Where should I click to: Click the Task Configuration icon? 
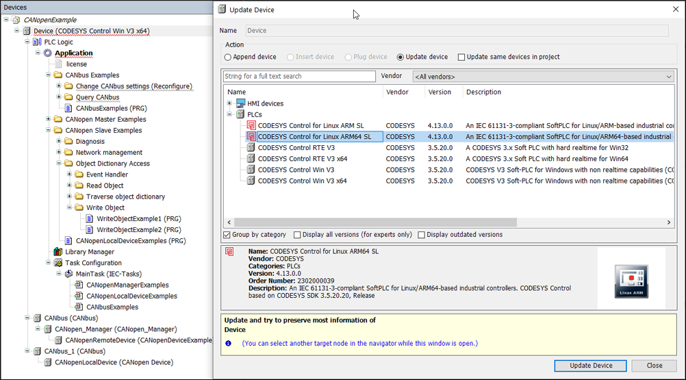58,263
